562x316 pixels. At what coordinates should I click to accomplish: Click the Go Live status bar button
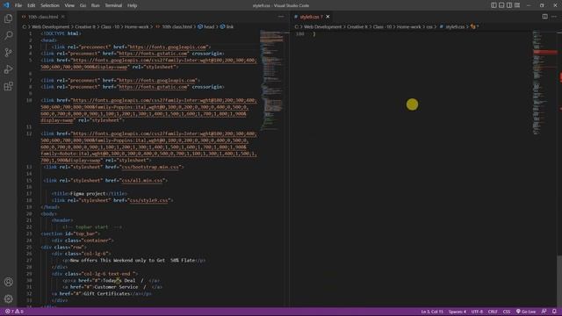coord(526,312)
